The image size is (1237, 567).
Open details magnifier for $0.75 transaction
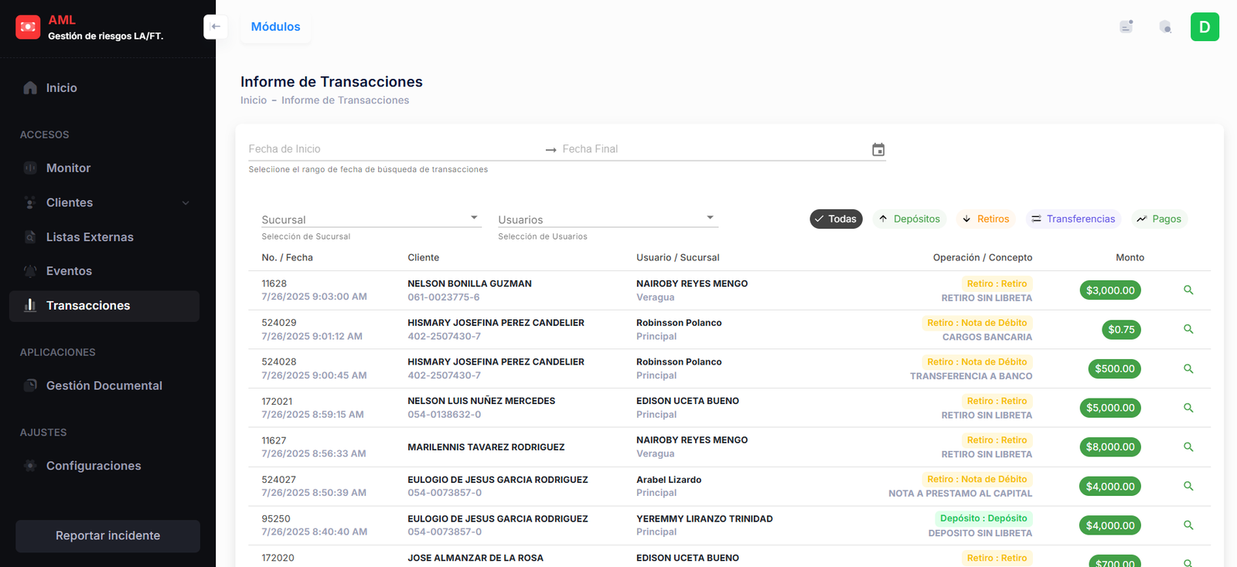pyautogui.click(x=1188, y=330)
